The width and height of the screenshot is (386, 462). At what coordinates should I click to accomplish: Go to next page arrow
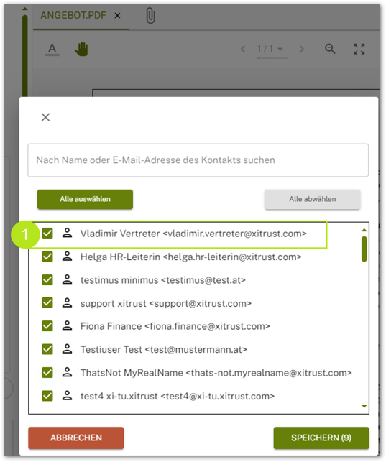coord(301,49)
